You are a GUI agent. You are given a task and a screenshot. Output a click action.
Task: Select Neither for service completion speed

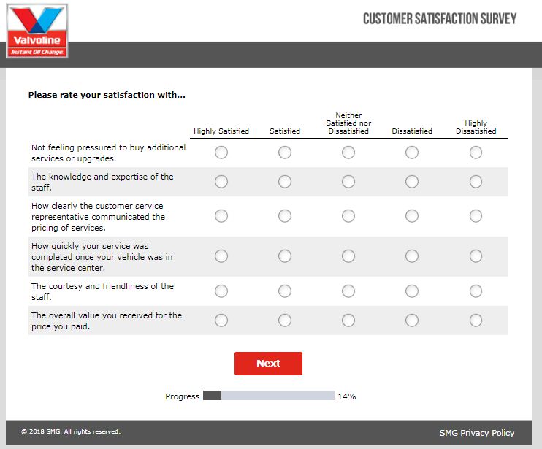348,256
